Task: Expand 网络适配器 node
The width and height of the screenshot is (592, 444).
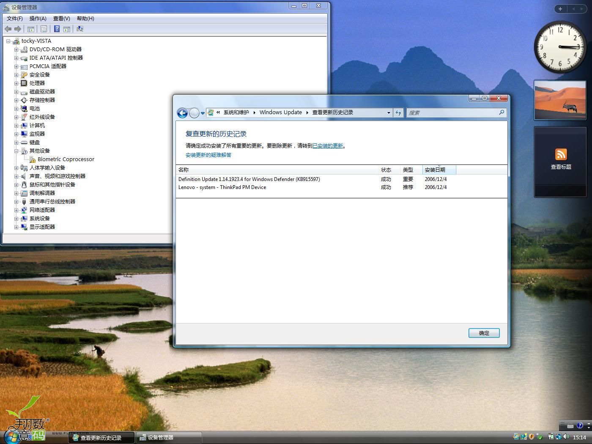Action: (x=16, y=210)
